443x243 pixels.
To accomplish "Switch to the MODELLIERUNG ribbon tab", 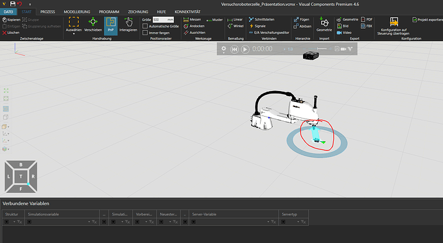I will [77, 12].
